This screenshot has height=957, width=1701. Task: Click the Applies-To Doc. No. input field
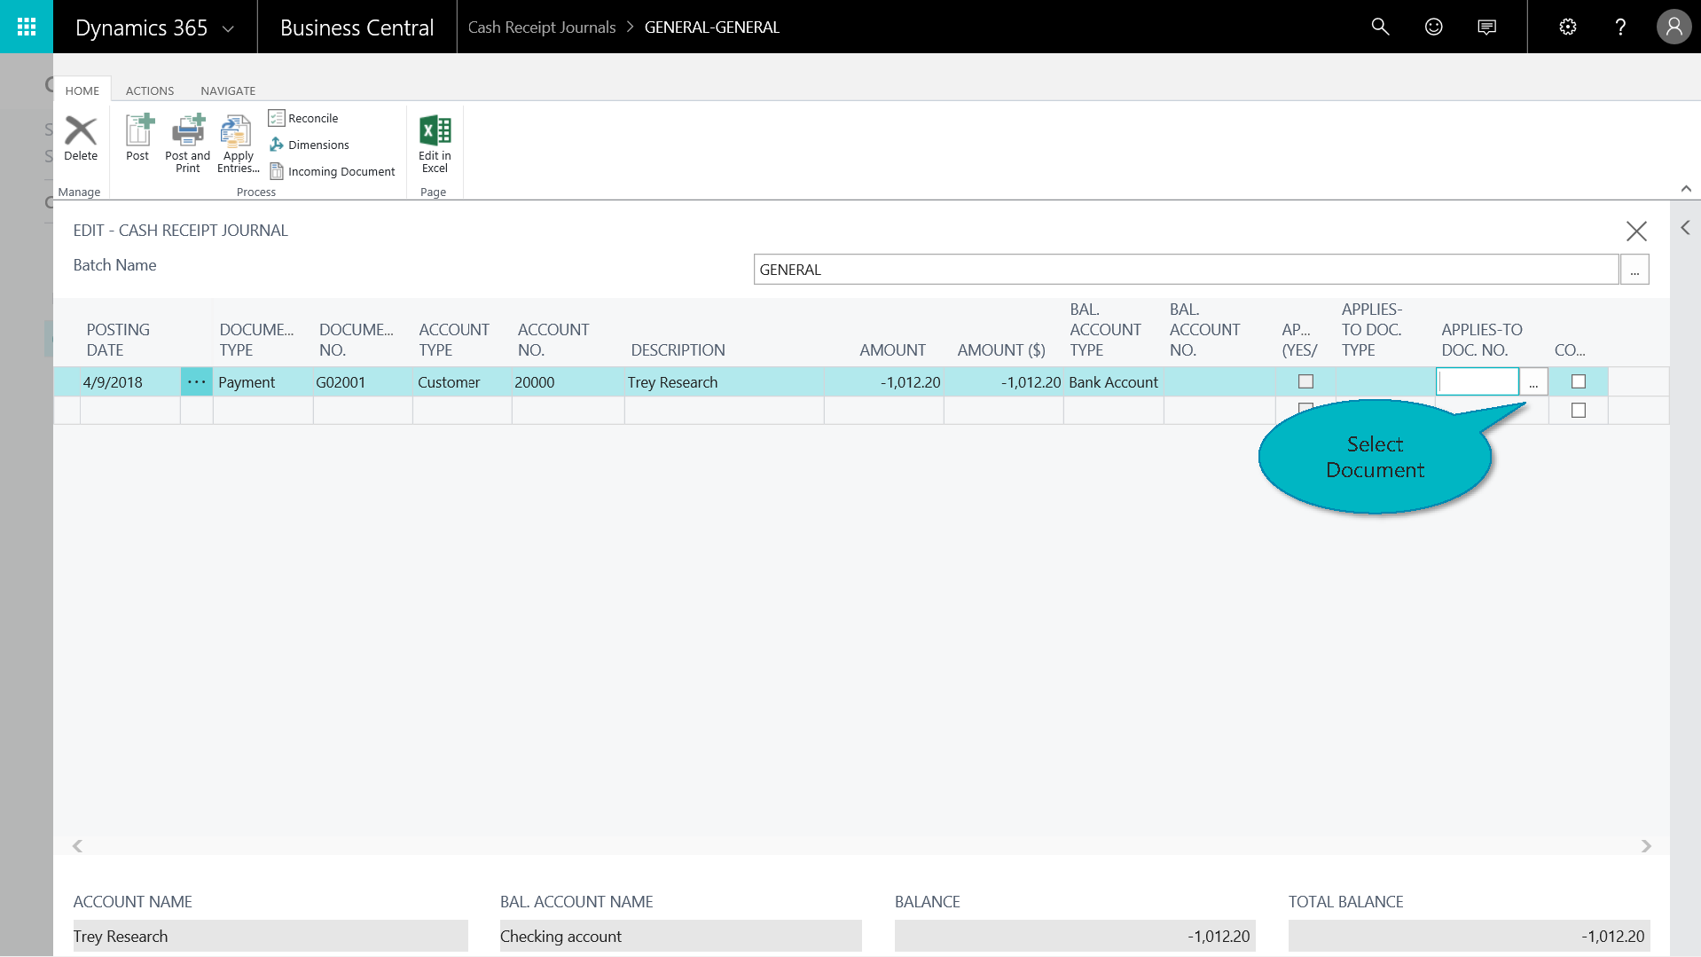1478,382
